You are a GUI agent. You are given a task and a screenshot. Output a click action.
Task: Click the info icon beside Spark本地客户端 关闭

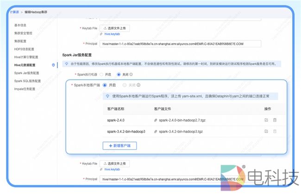(x=138, y=85)
